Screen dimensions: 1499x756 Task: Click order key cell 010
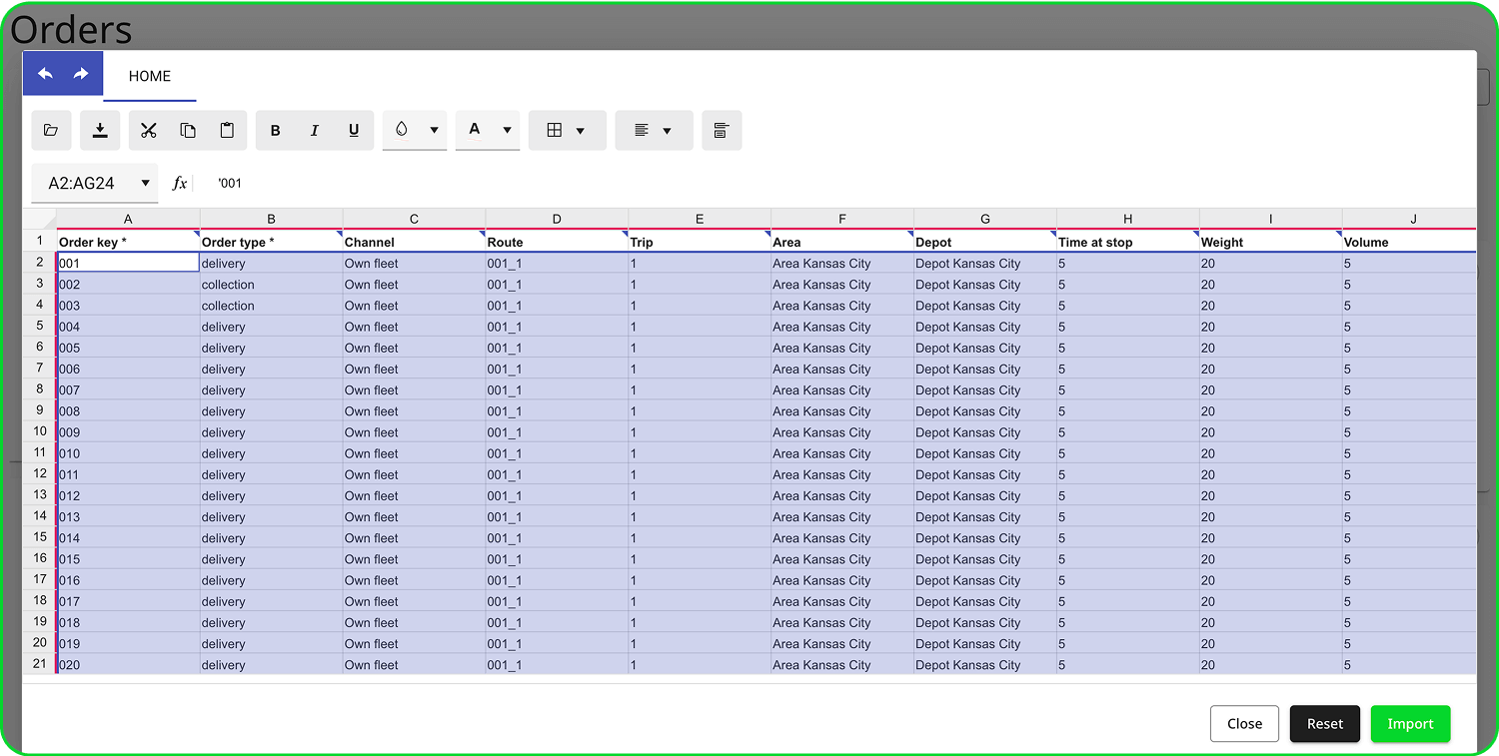128,453
